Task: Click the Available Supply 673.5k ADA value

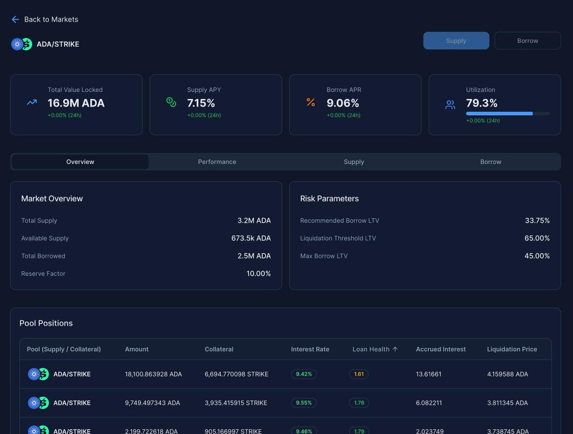Action: pos(251,239)
